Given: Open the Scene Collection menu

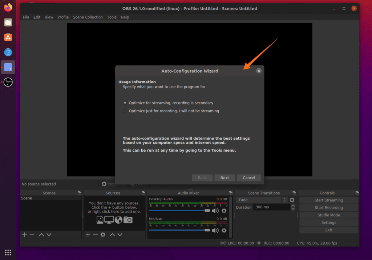Looking at the screenshot, I should [88, 17].
